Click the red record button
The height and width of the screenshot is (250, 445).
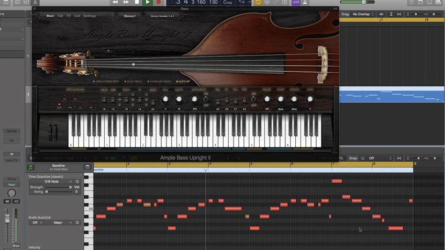(x=158, y=2)
